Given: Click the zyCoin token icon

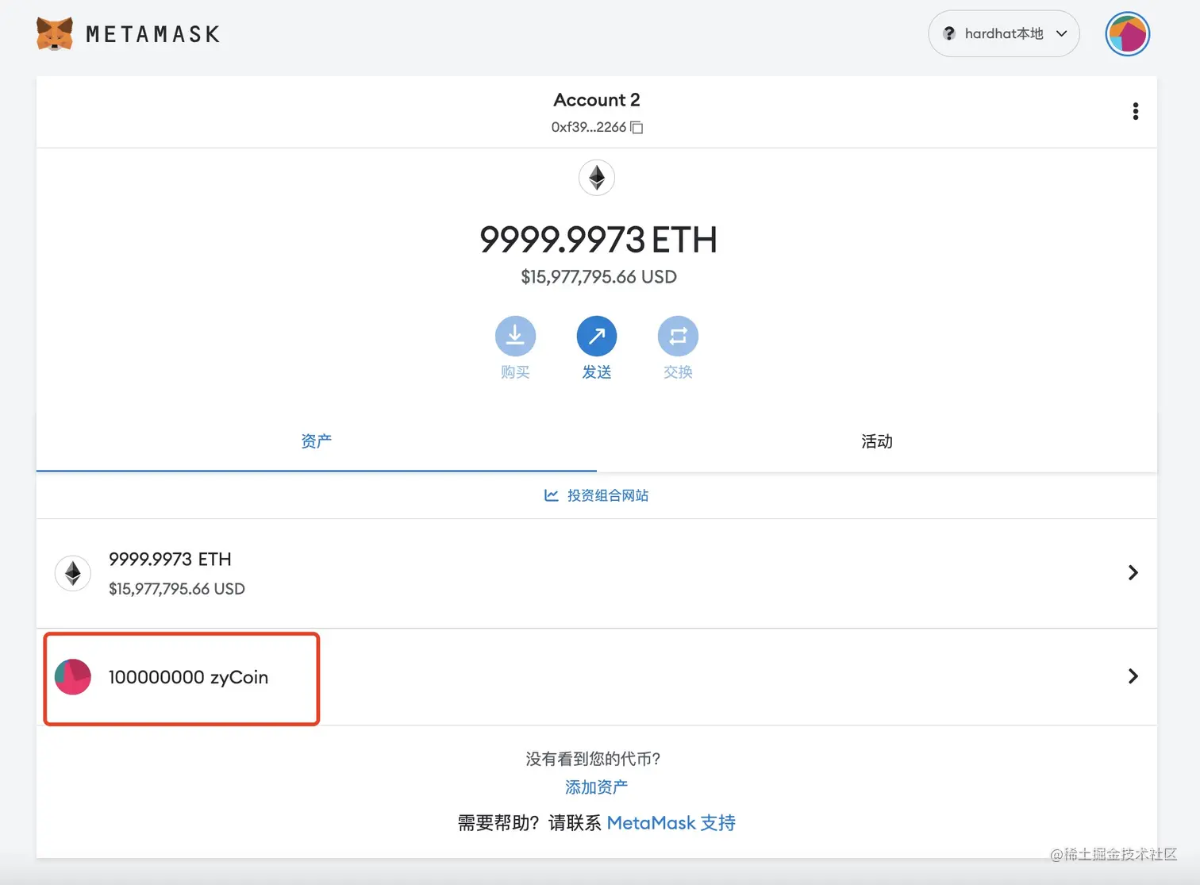Looking at the screenshot, I should pos(73,677).
